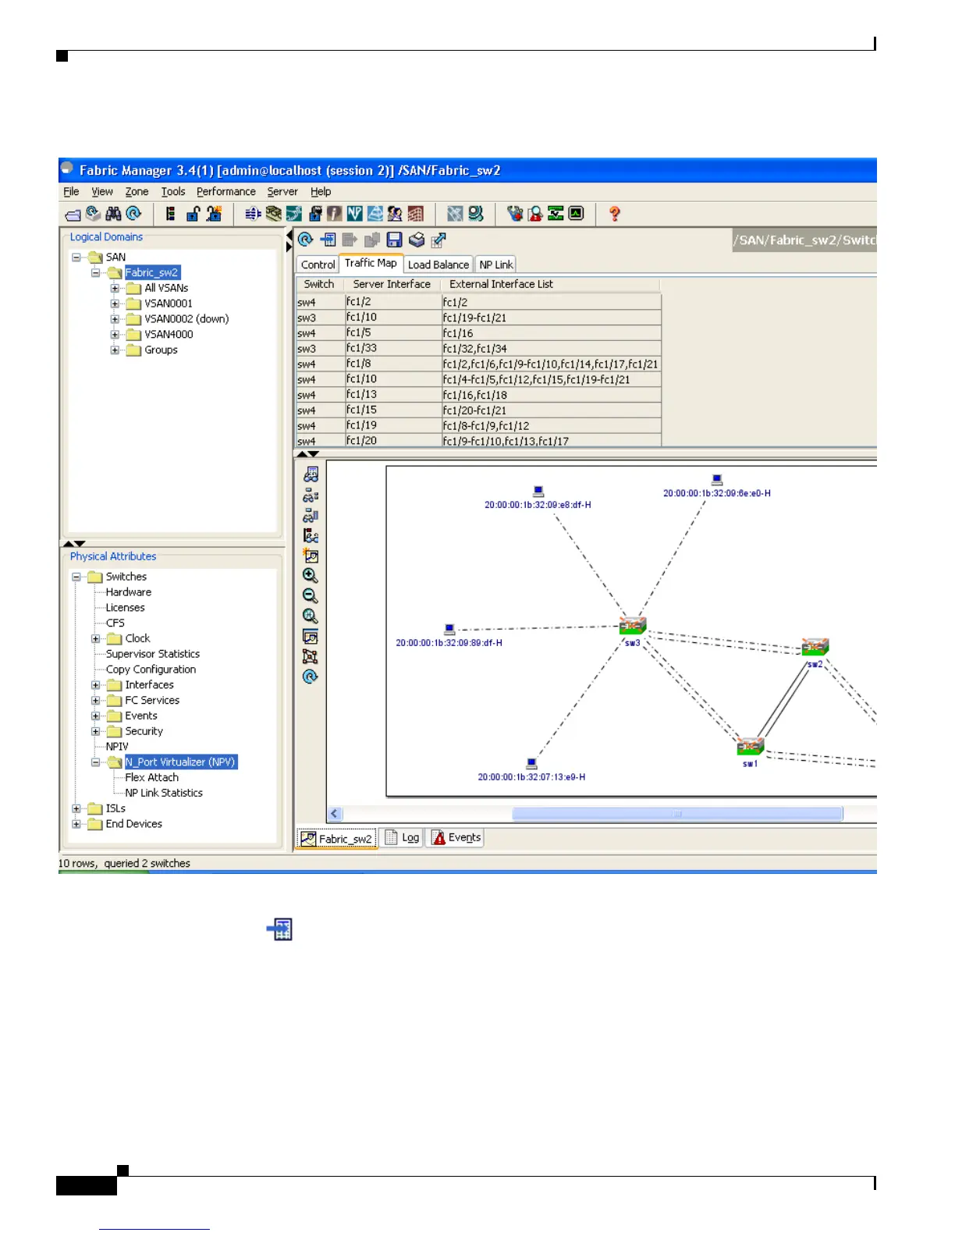Select Supervisor Statistics in the tree
Screen dimensions: 955x1236
[153, 654]
